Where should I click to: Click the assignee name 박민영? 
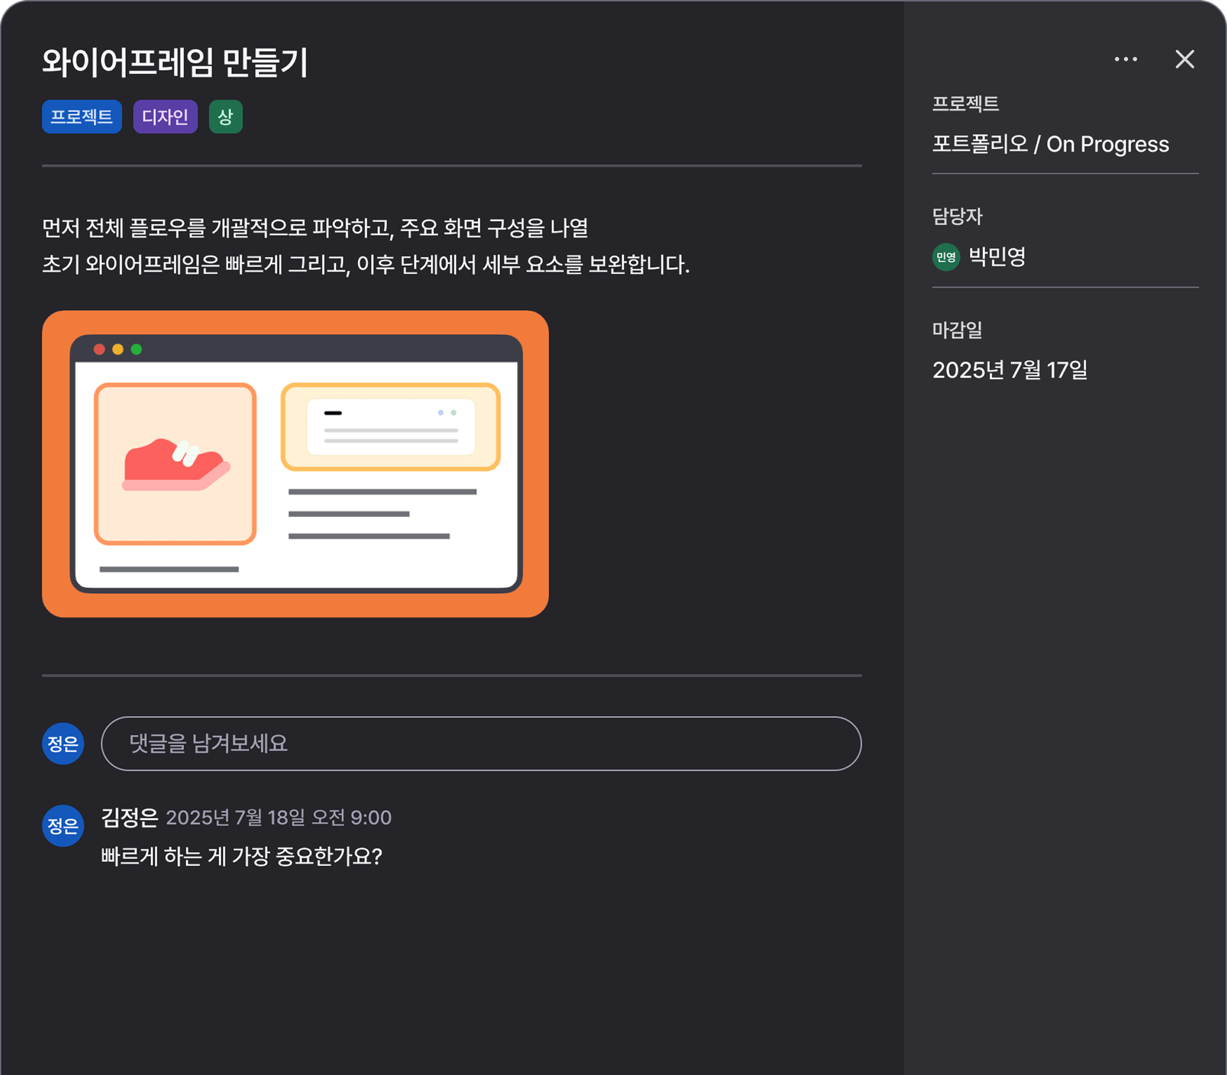[x=998, y=257]
